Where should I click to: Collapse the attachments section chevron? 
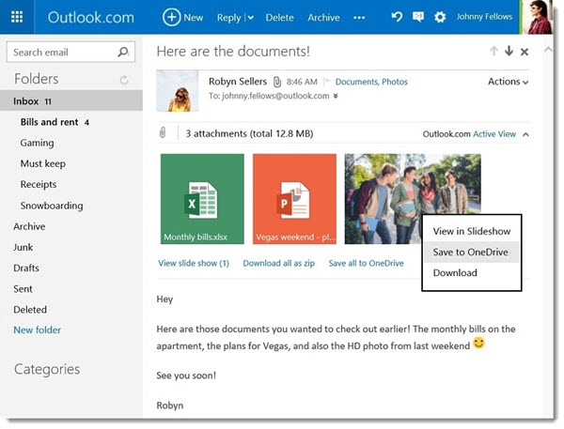[525, 134]
